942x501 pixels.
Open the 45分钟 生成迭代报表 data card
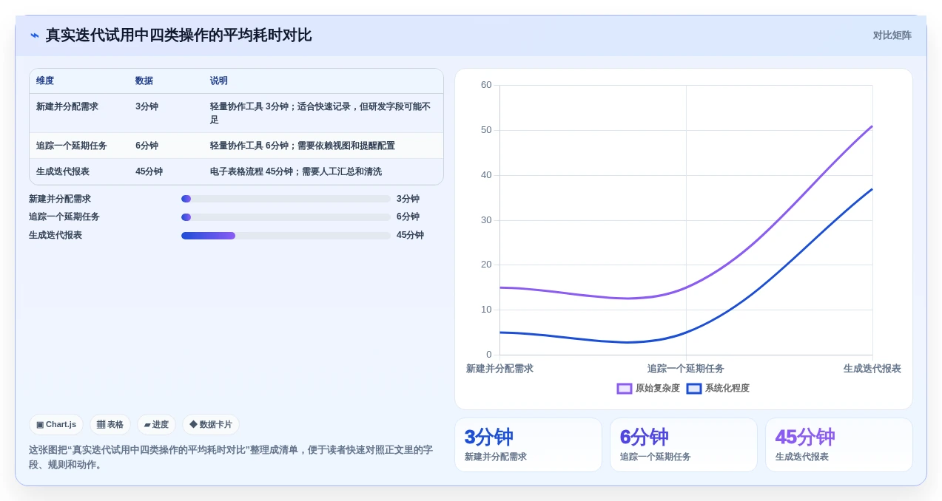pyautogui.click(x=839, y=445)
